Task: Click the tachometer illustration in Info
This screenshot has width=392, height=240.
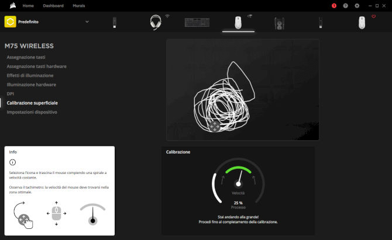Action: tap(93, 214)
